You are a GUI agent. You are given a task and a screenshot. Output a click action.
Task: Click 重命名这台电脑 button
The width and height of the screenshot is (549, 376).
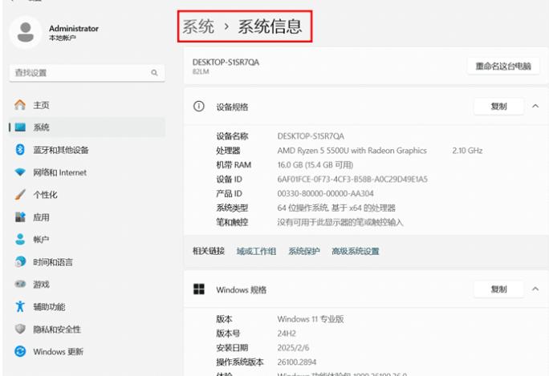[x=503, y=66]
